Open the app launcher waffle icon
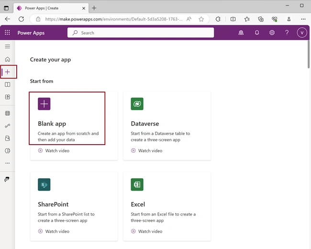Viewport: 311px width, 249px height. point(7,33)
